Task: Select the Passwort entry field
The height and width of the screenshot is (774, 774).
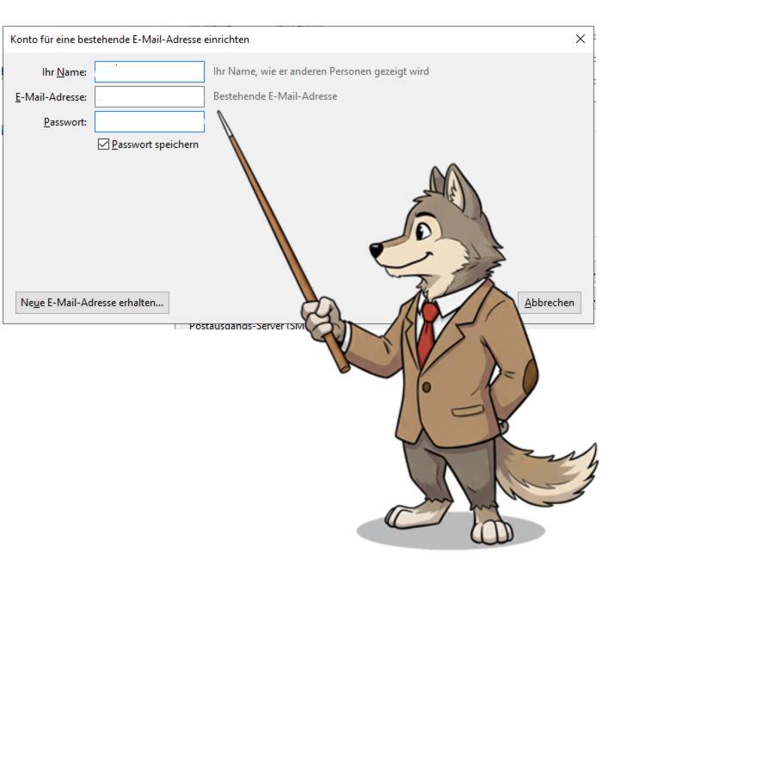Action: 150,121
